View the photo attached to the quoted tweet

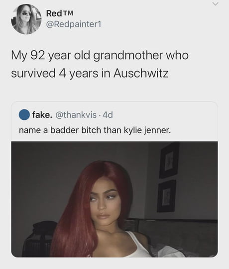114,199
